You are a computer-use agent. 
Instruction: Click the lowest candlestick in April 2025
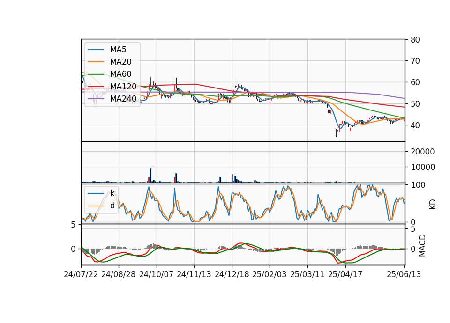337,132
